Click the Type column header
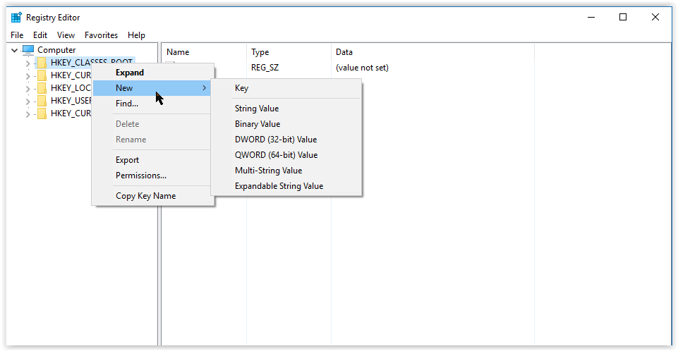The image size is (678, 351). point(289,52)
